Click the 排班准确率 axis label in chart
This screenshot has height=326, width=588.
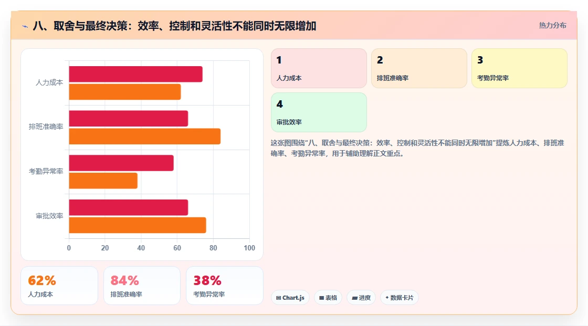46,127
